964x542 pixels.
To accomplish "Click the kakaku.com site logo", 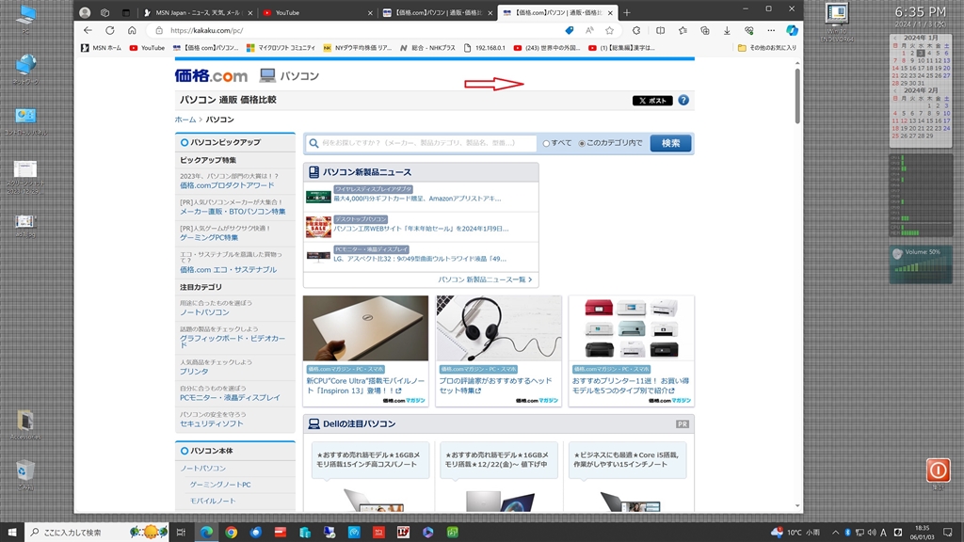I will click(211, 75).
